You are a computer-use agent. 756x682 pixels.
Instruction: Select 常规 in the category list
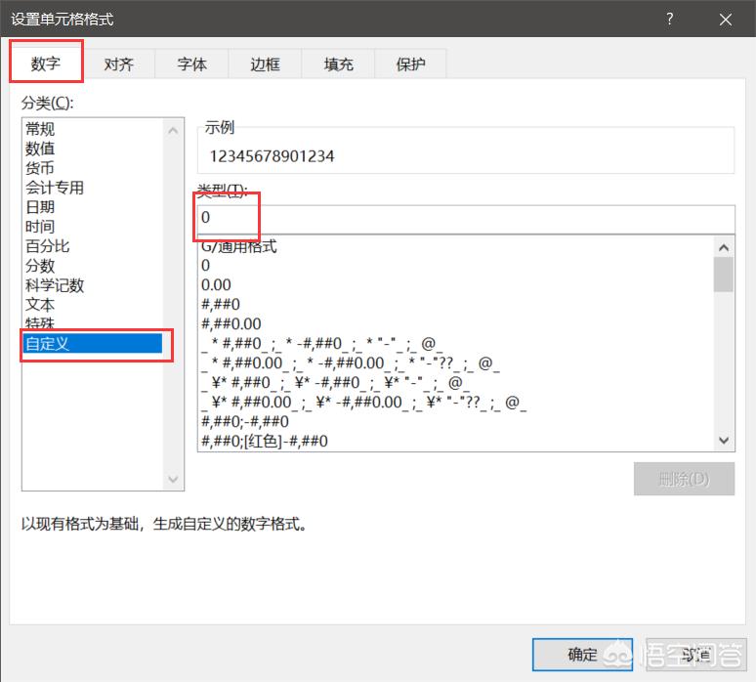point(40,129)
